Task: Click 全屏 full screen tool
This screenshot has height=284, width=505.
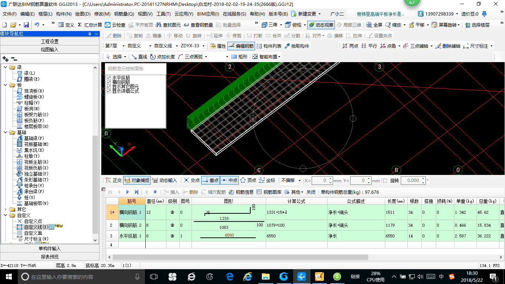Action: [374, 25]
